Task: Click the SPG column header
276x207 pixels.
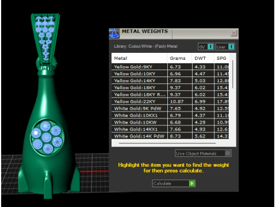Action: click(x=221, y=58)
